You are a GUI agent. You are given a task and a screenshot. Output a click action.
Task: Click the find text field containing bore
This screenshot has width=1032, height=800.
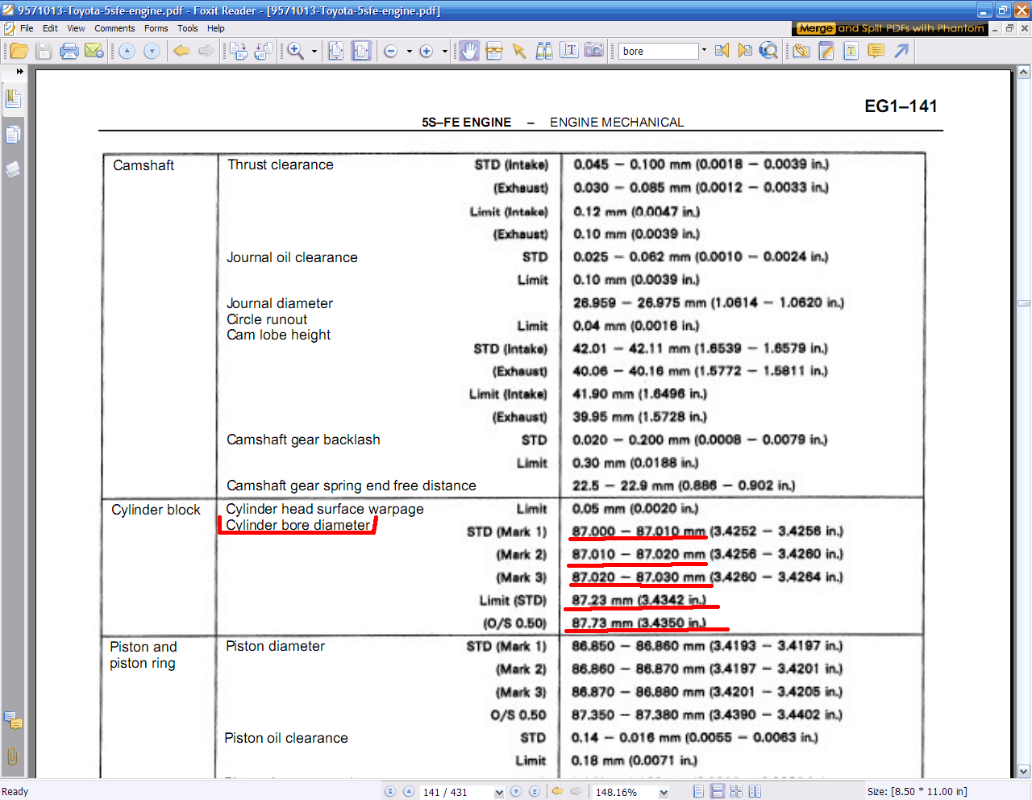659,51
